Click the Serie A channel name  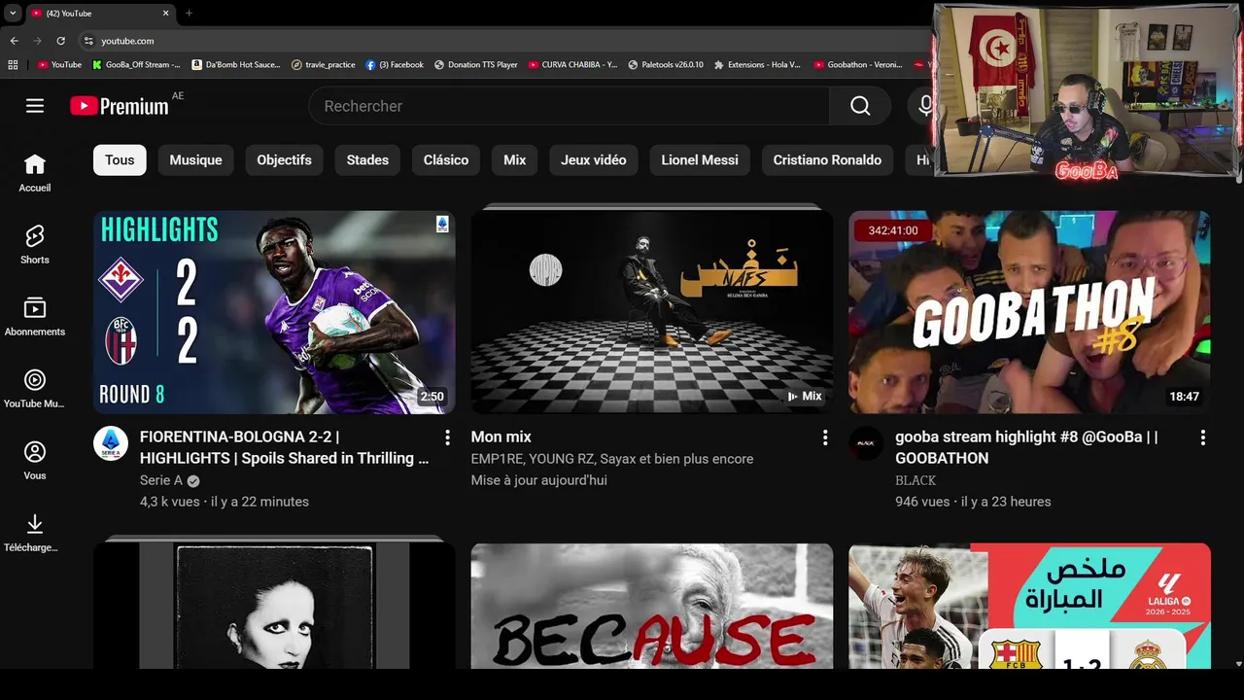(x=161, y=480)
